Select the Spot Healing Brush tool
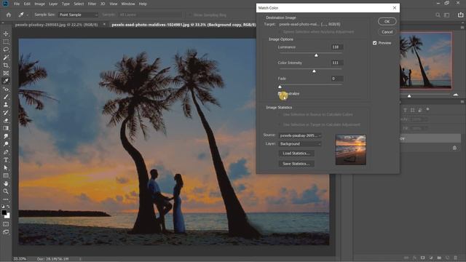Screen dimensions: 466x262 click(x=6, y=89)
